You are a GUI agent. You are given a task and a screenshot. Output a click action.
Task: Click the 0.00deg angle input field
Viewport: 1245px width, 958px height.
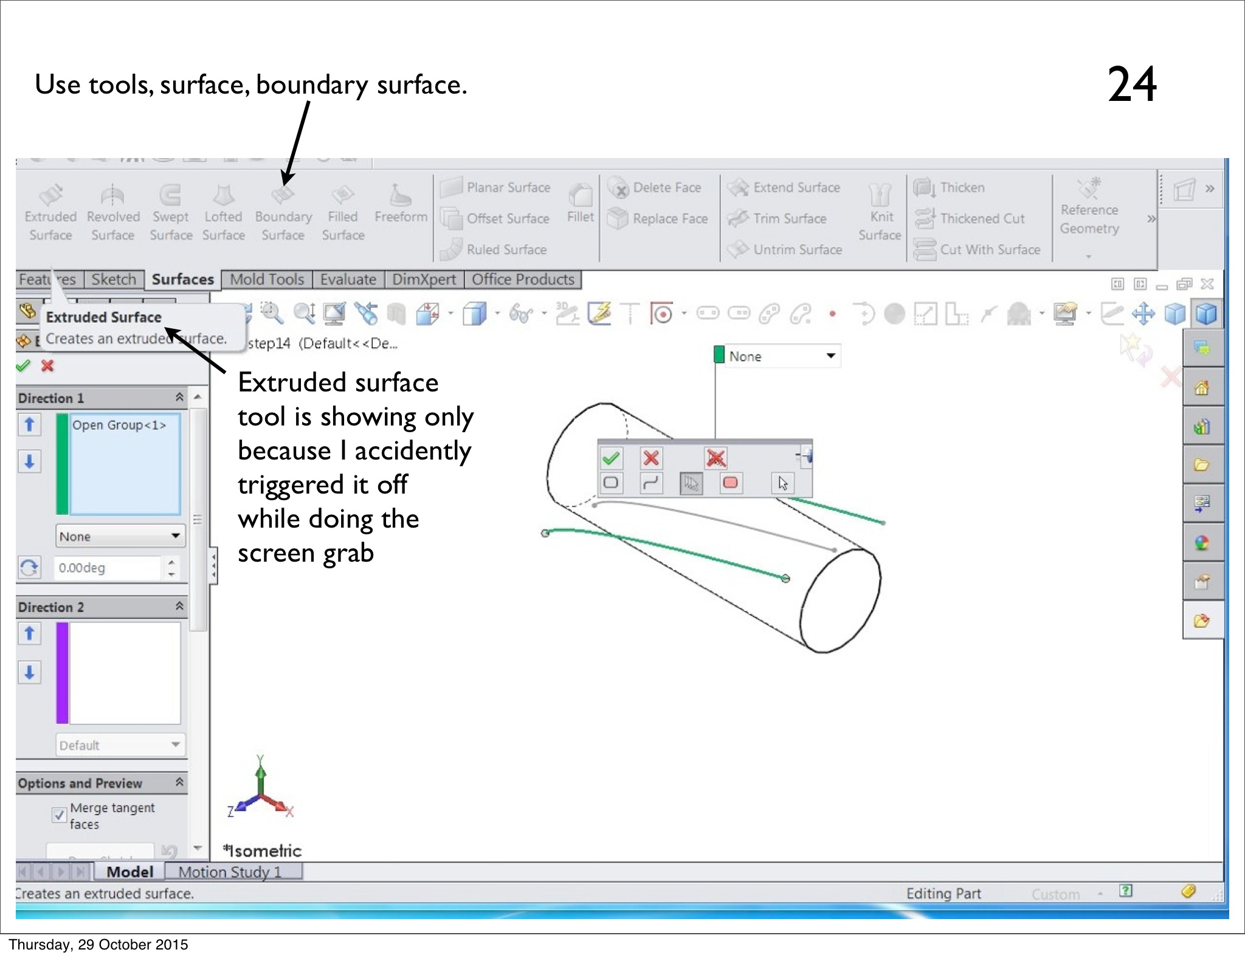(x=108, y=568)
